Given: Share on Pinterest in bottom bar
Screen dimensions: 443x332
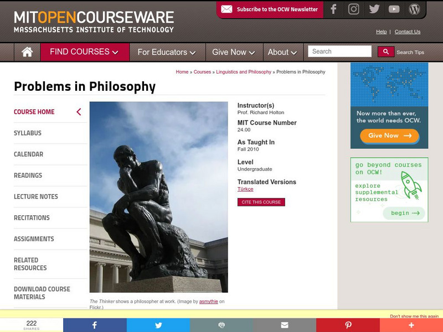Looking at the screenshot, I should [348, 325].
